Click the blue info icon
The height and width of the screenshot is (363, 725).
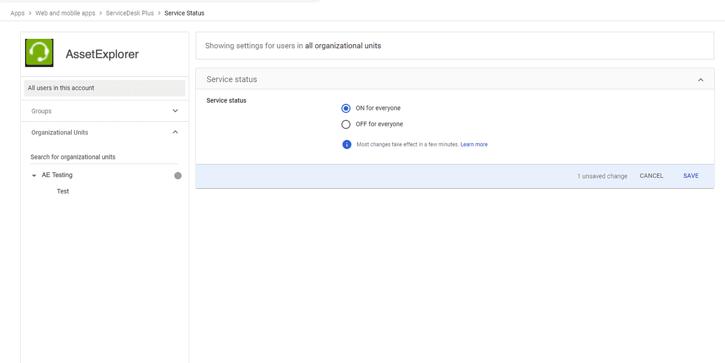[347, 144]
